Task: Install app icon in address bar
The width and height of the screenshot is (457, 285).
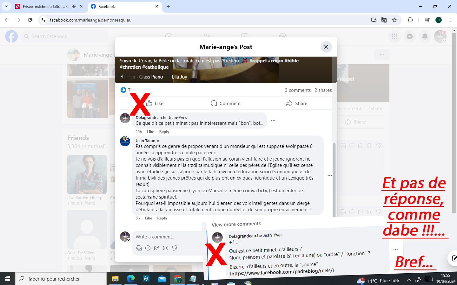Action: [374, 20]
